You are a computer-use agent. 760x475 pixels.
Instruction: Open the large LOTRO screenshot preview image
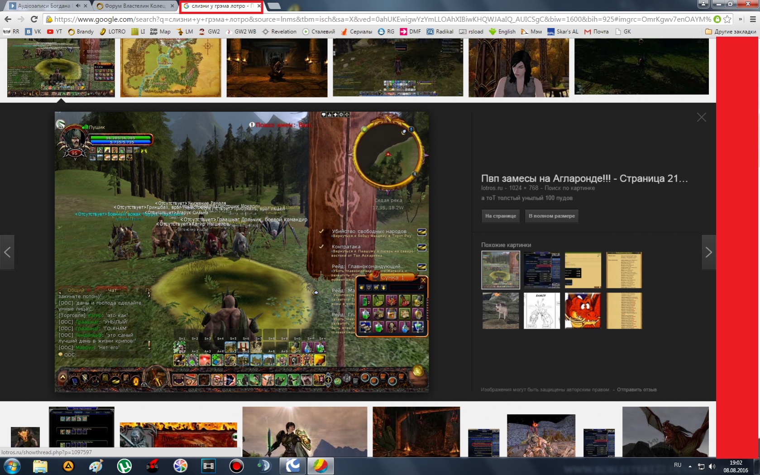pyautogui.click(x=242, y=252)
